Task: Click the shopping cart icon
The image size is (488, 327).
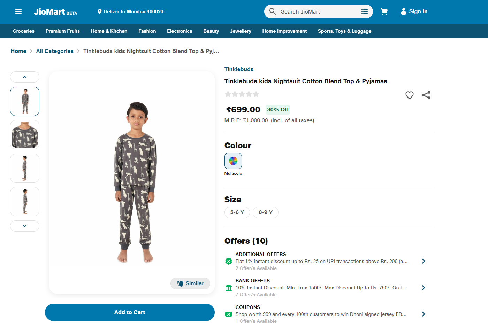Action: point(384,11)
